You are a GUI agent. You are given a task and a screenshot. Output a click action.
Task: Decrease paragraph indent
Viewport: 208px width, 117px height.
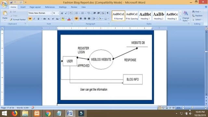pos(95,13)
